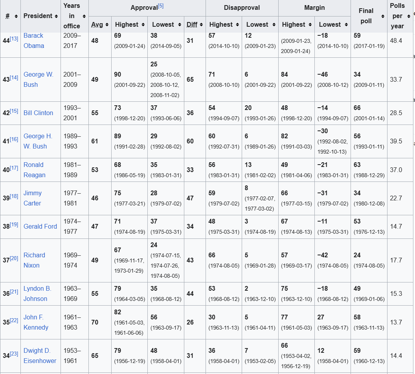The image size is (415, 374).
Task: Select George H. W. Bush's average 61
Action: tap(95, 141)
